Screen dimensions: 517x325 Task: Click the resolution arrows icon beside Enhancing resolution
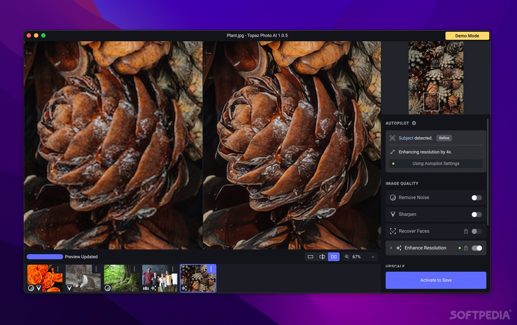coord(393,152)
